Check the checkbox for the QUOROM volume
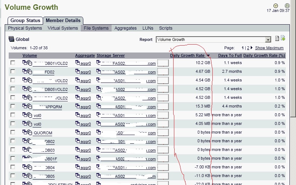296x185 pixels. [13, 133]
